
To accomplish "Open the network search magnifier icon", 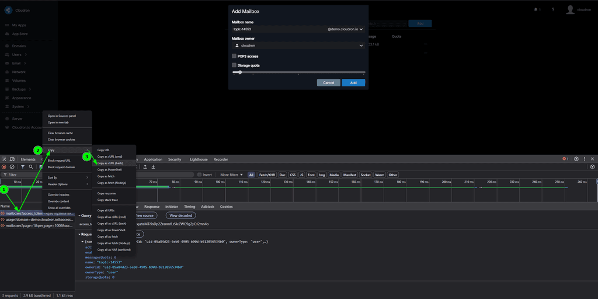I will (31, 167).
